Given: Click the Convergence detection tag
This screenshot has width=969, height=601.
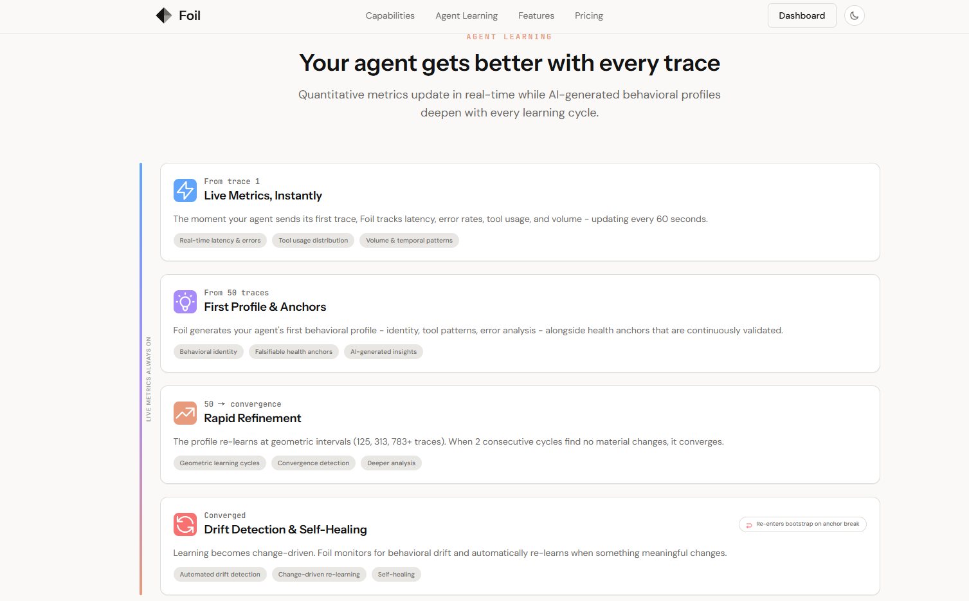Looking at the screenshot, I should (x=313, y=463).
